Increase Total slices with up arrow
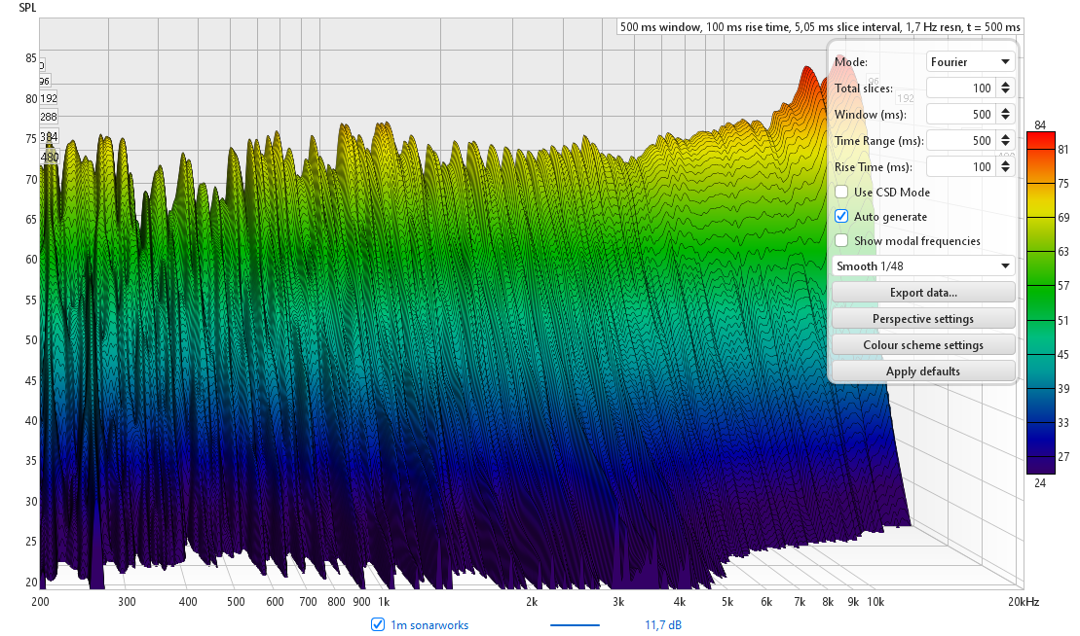 click(1005, 84)
